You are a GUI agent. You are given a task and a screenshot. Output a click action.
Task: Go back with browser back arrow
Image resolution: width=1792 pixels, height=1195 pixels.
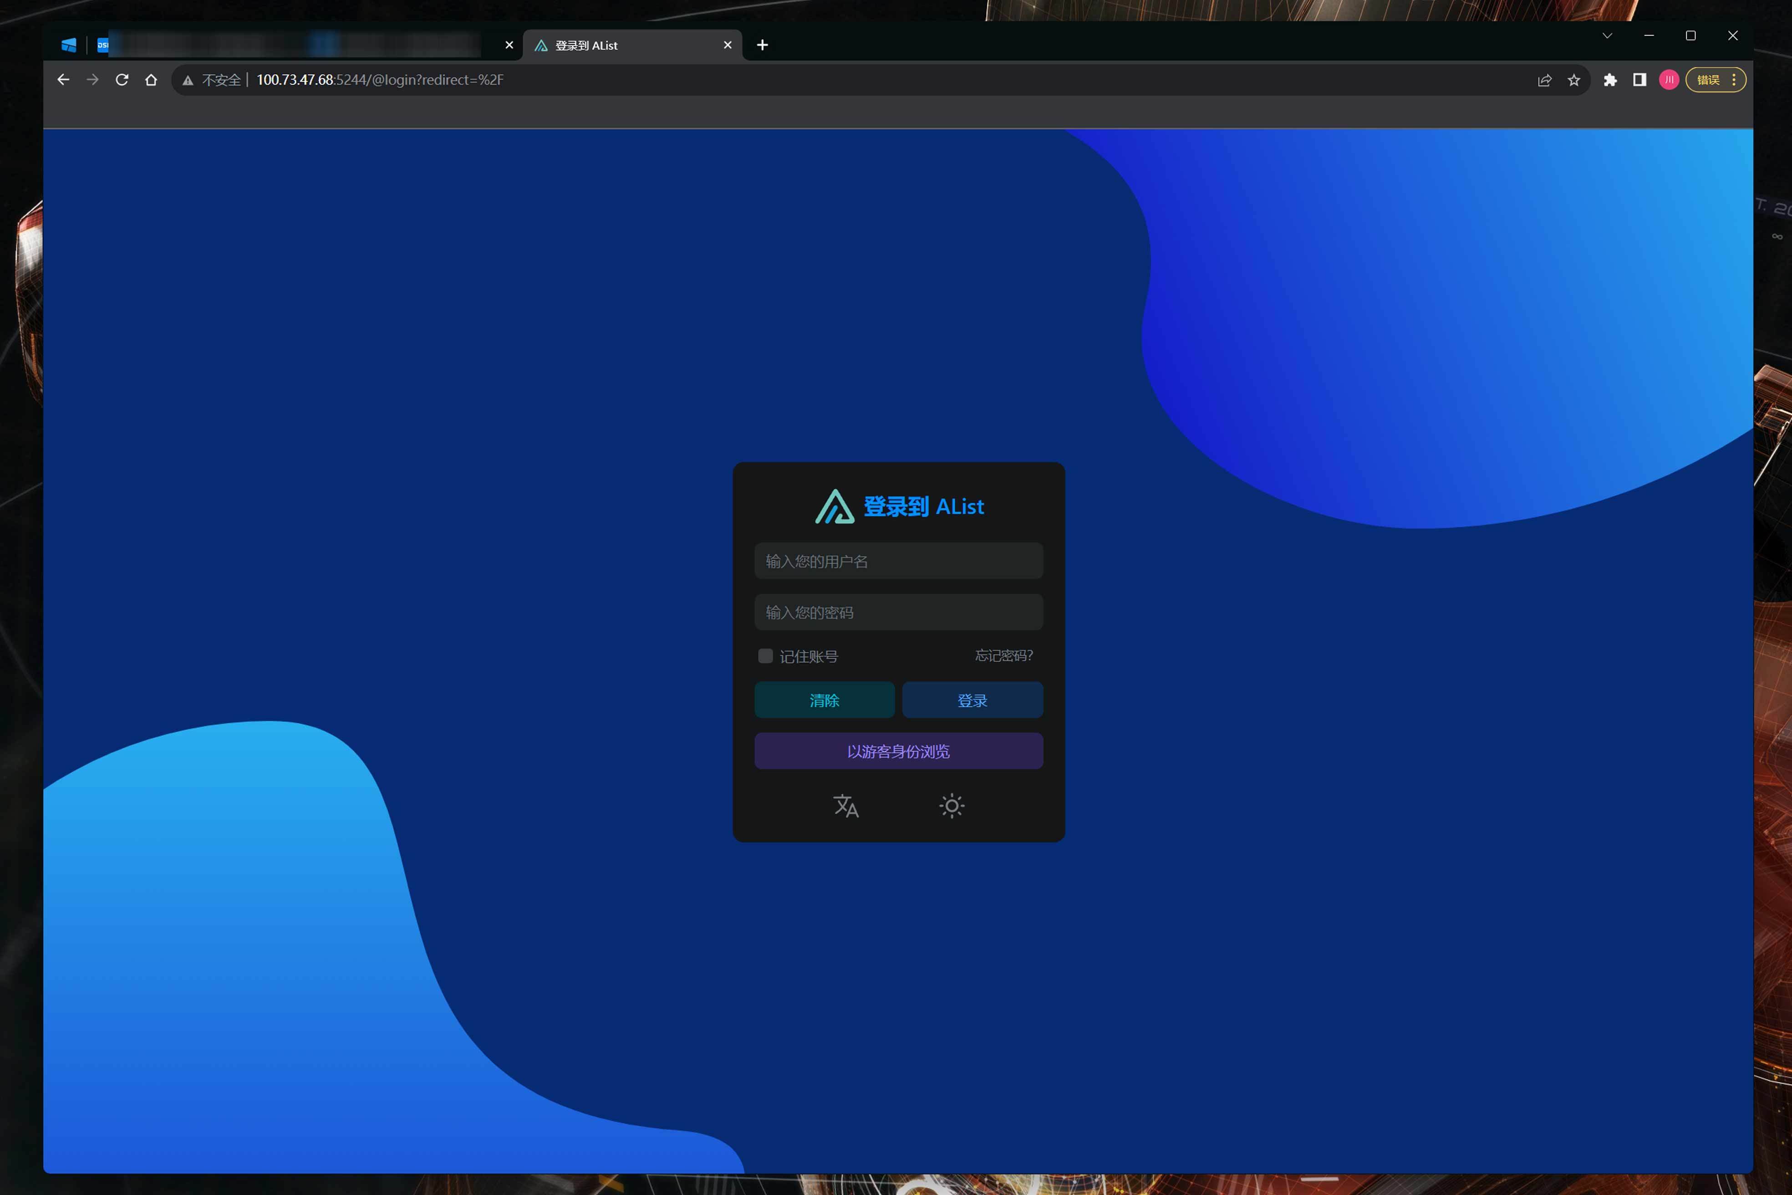[63, 80]
